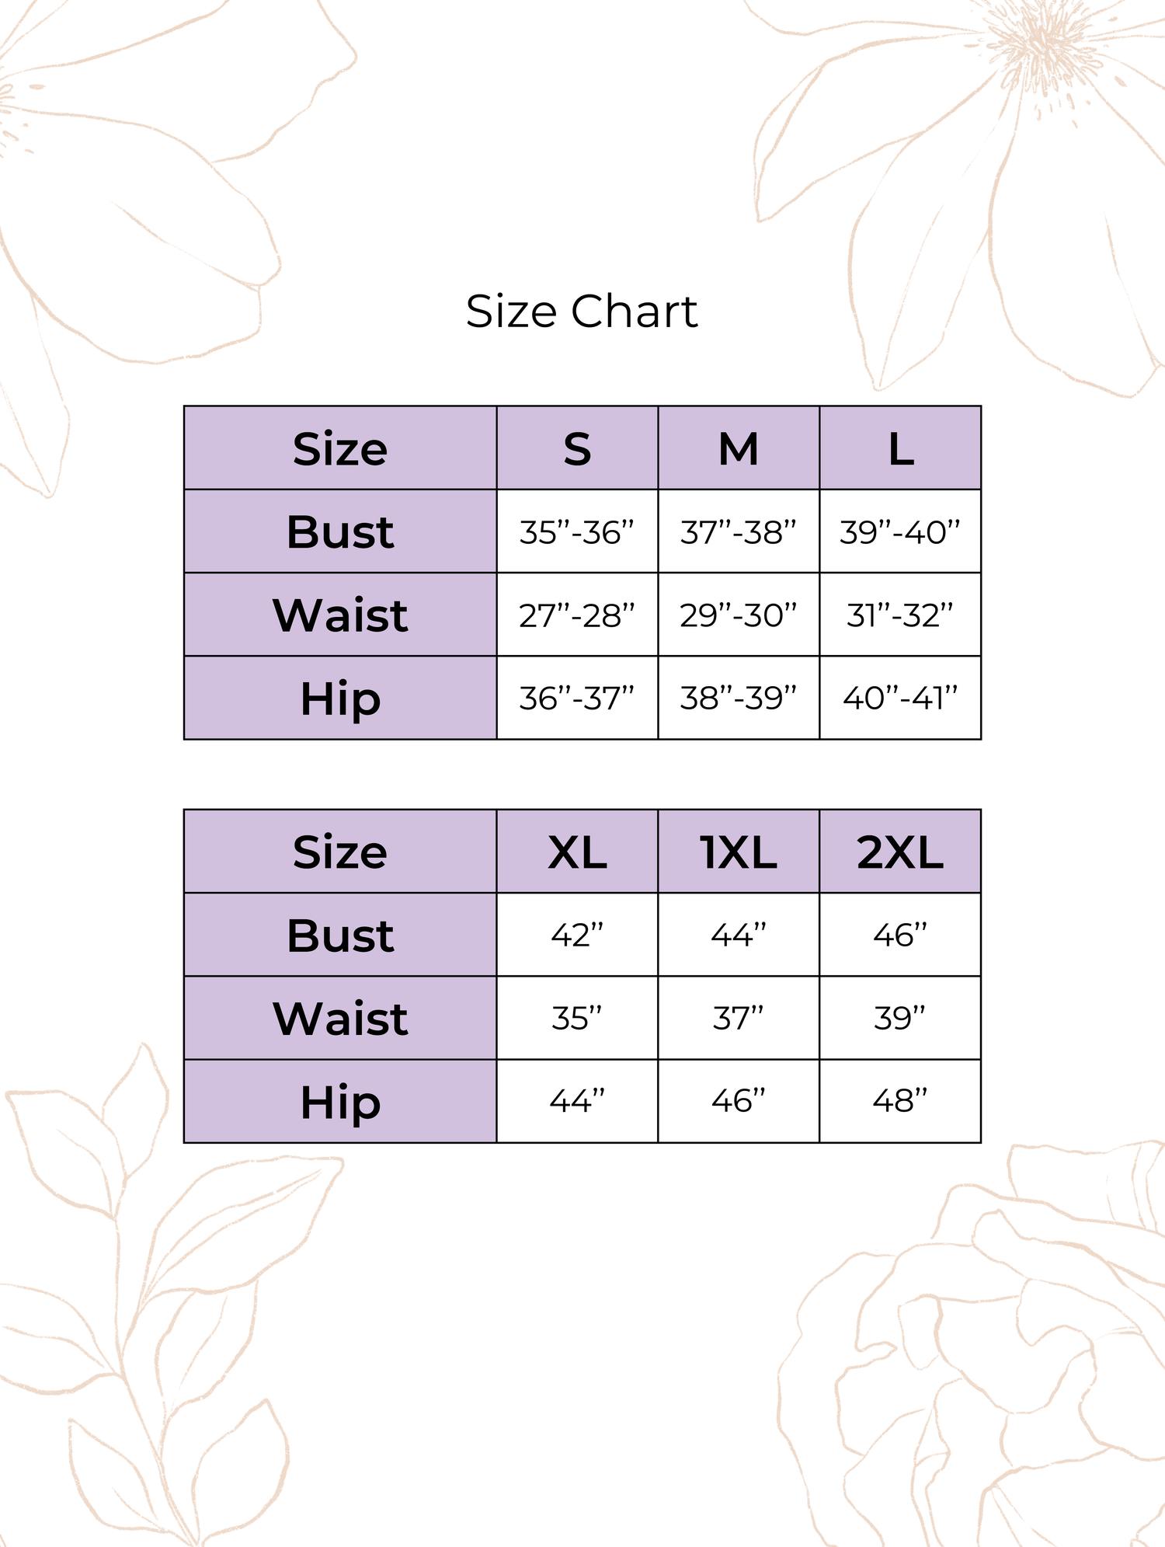Click the 48" hip cell for 2XL
Image resolution: width=1165 pixels, height=1547 pixels.
coord(900,1101)
